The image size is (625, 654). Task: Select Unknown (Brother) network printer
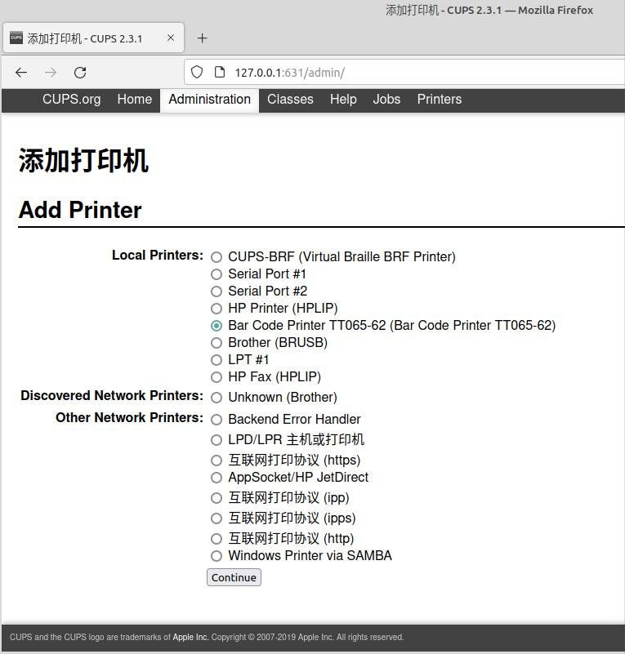[217, 398]
